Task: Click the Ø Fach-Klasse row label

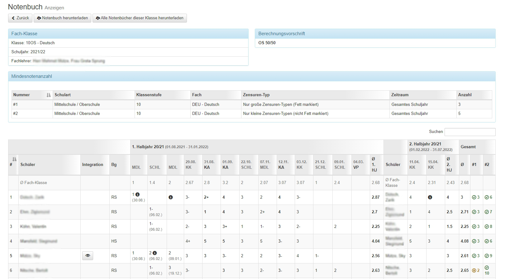Action: (34, 183)
